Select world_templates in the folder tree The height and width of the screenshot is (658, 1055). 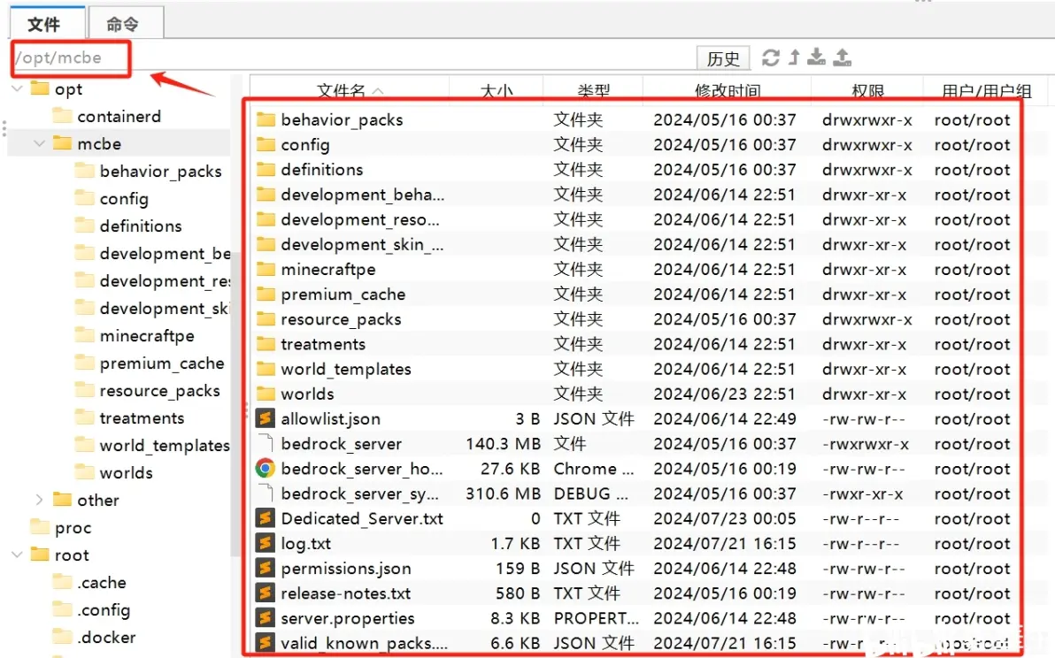[165, 446]
